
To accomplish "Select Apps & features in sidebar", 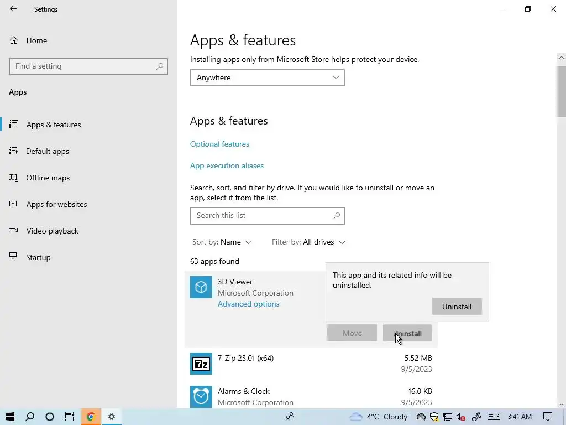I will tap(54, 125).
